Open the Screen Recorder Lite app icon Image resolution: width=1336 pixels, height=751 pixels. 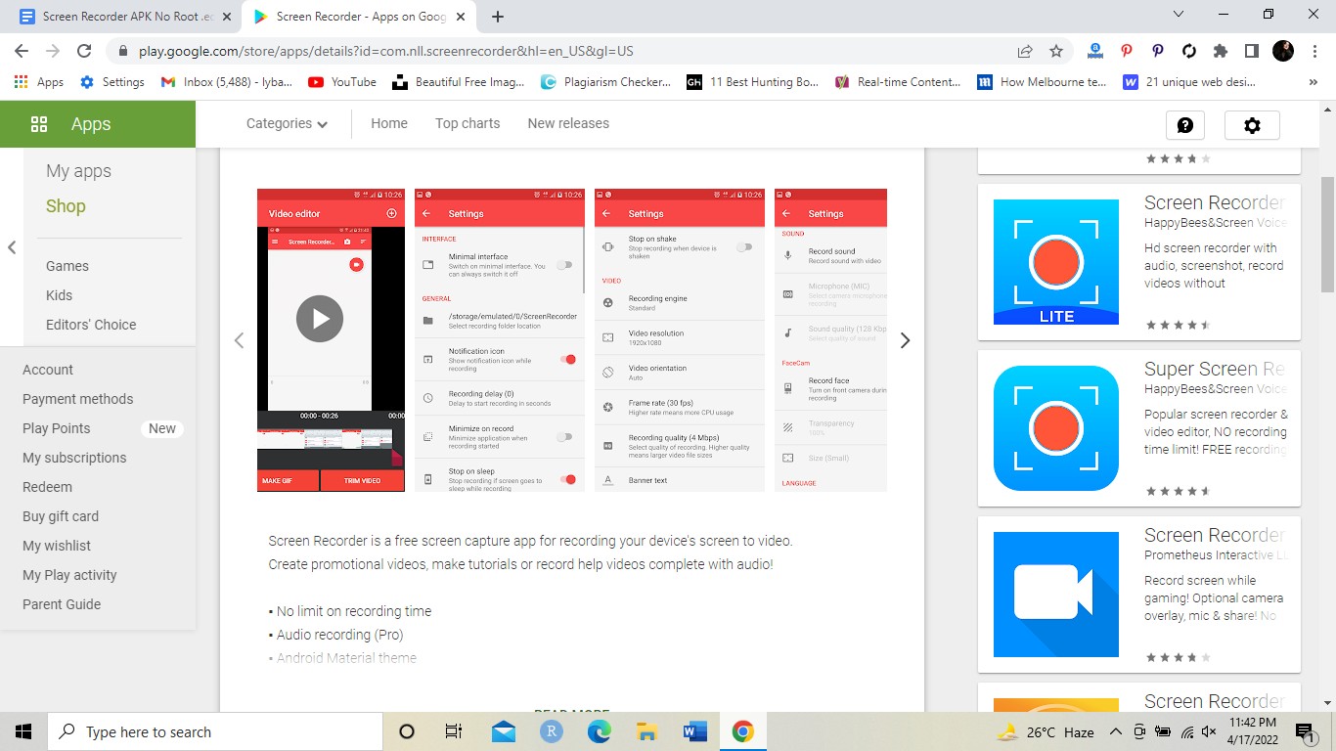pyautogui.click(x=1056, y=262)
